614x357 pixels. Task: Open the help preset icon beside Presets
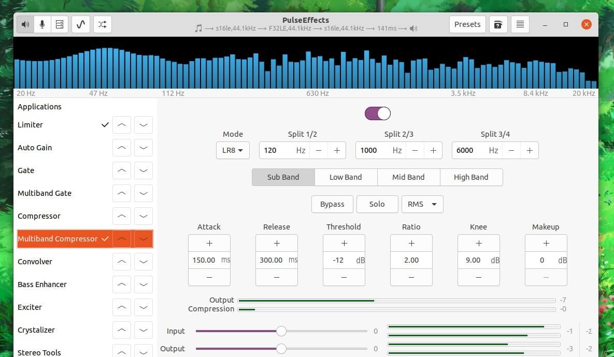tap(498, 24)
